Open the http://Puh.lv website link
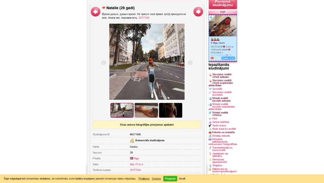Screen dimensions: 324x183 [x=136, y=164]
